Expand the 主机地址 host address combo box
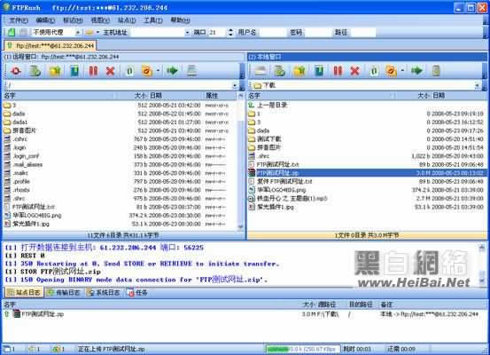Viewport: 490px width, 355px height. click(x=187, y=33)
